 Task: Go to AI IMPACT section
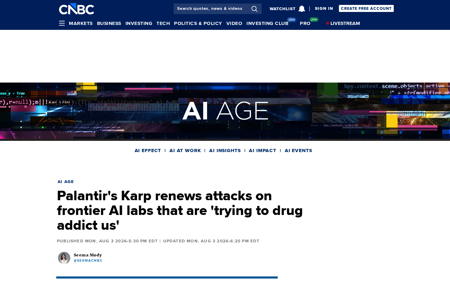263,150
